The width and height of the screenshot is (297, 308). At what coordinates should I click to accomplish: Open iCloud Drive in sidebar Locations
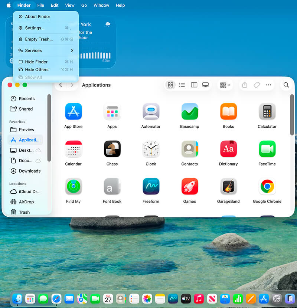pos(25,191)
